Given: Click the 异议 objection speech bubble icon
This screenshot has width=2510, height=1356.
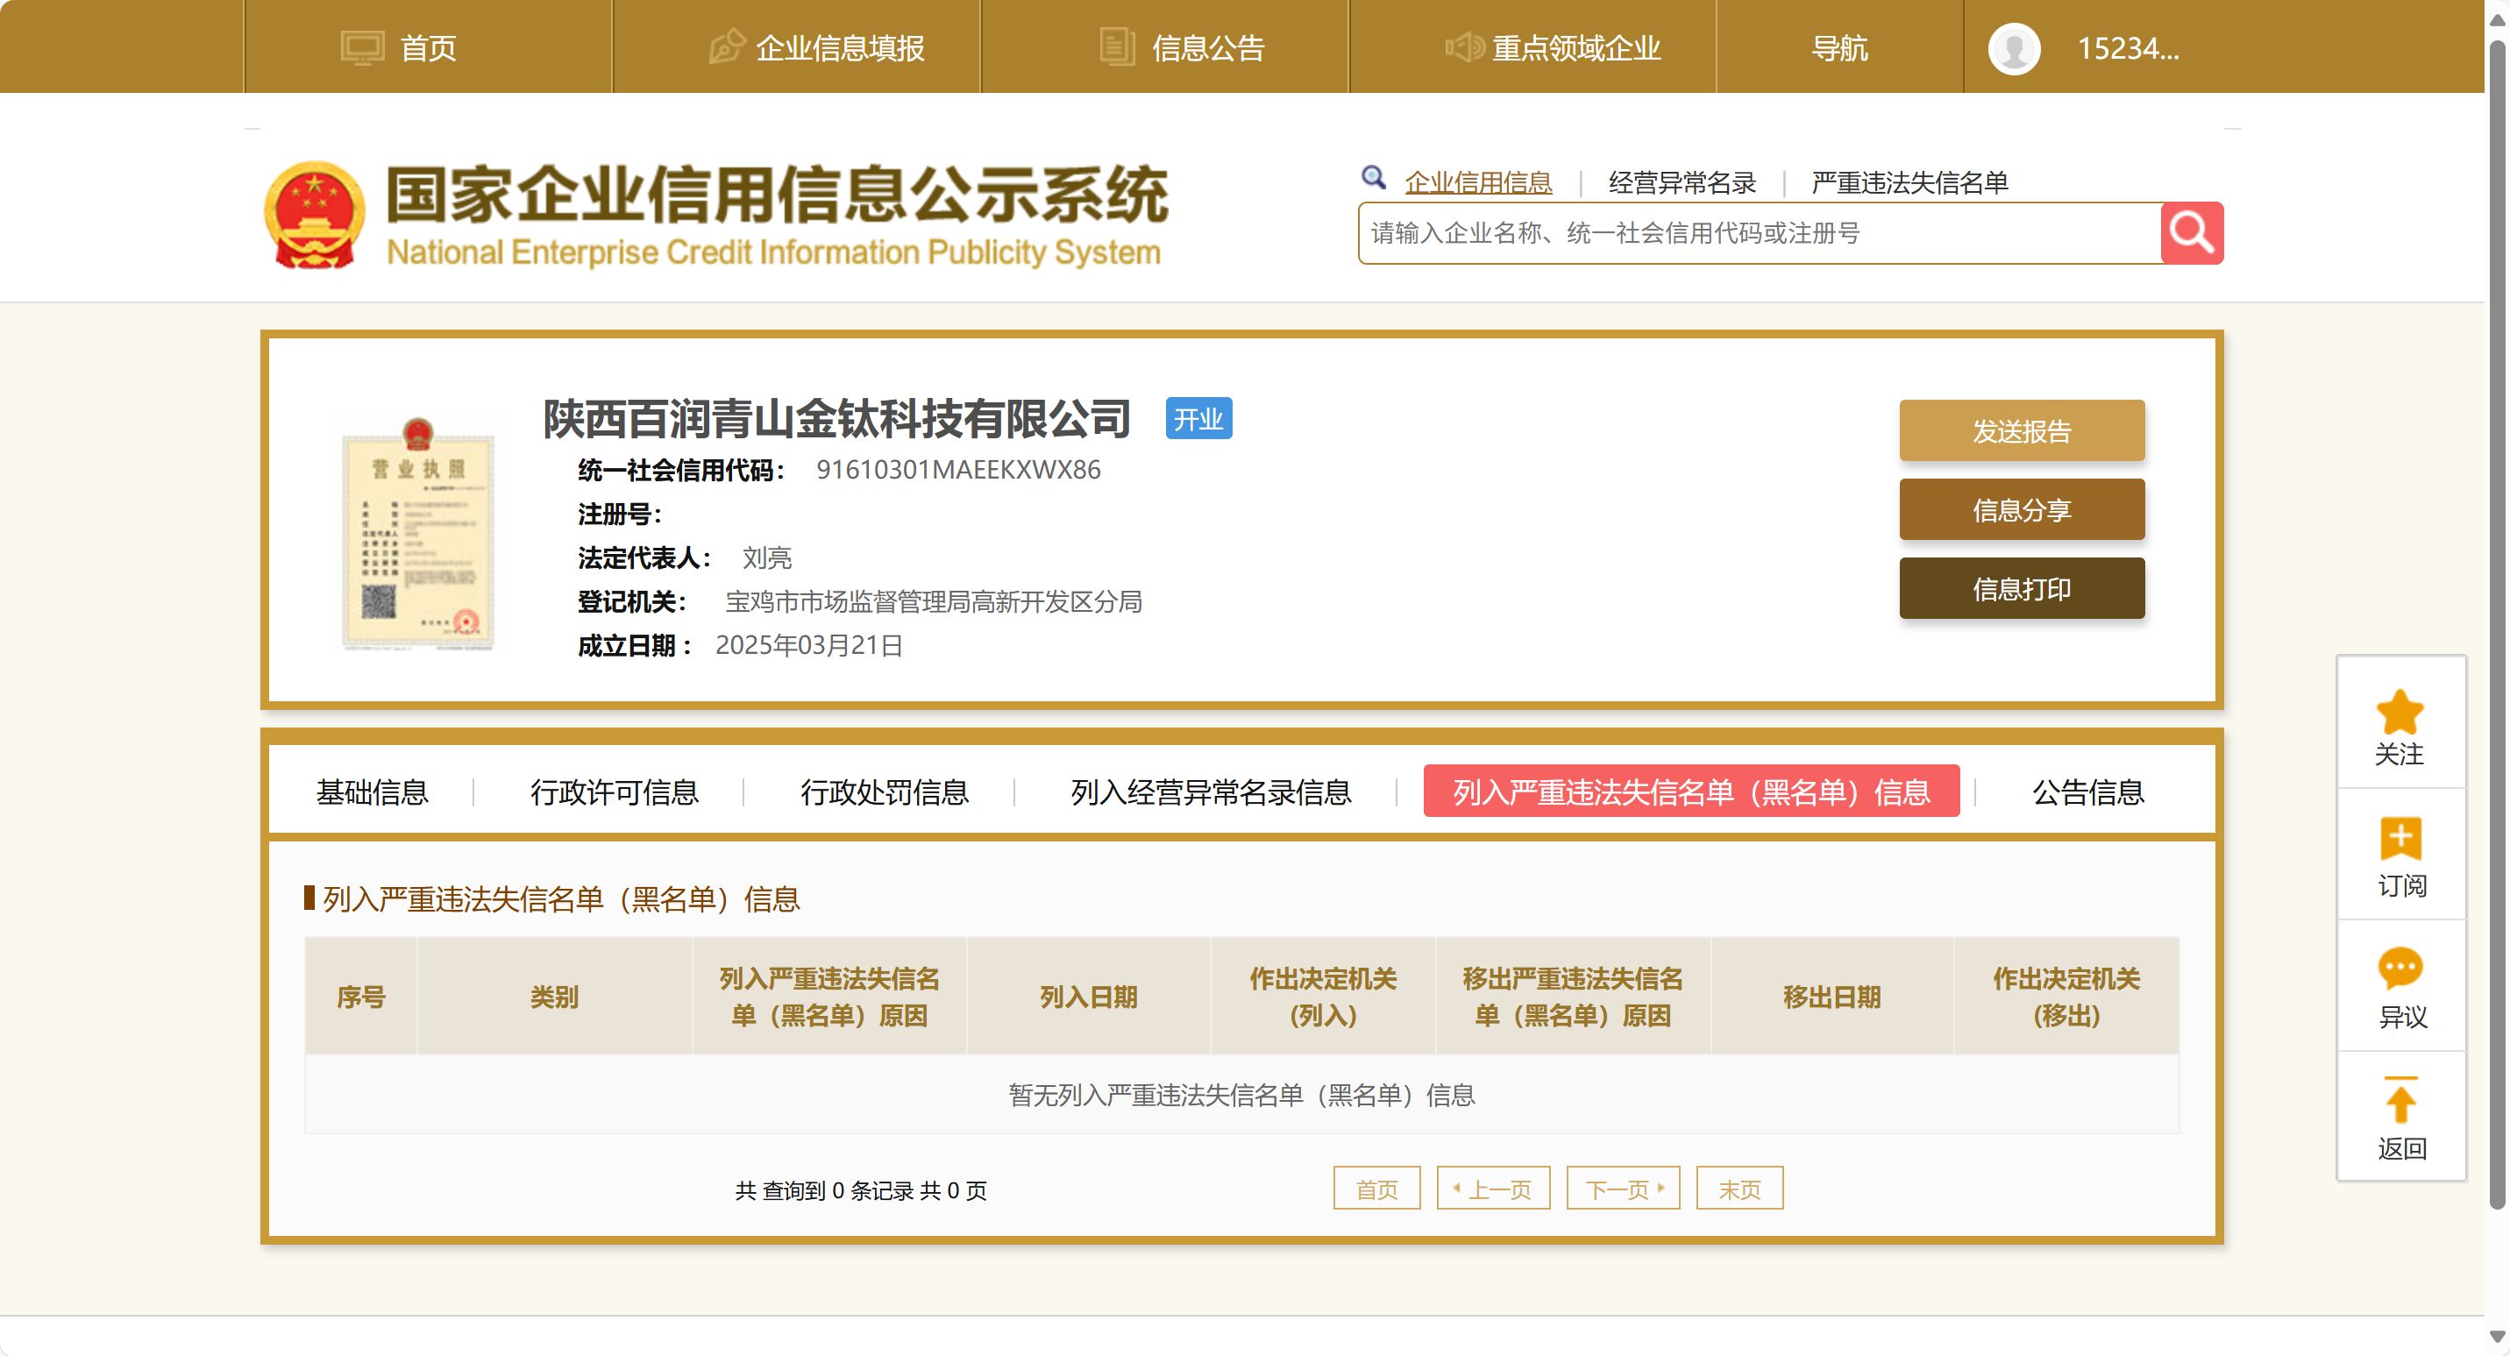Looking at the screenshot, I should point(2399,969).
